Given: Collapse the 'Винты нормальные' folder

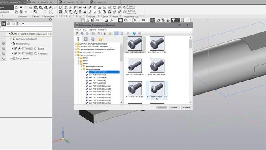Looking at the screenshot, I should click(81, 69).
